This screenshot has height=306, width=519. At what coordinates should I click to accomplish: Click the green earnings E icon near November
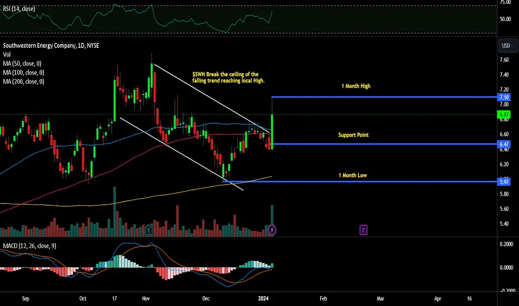[x=149, y=230]
